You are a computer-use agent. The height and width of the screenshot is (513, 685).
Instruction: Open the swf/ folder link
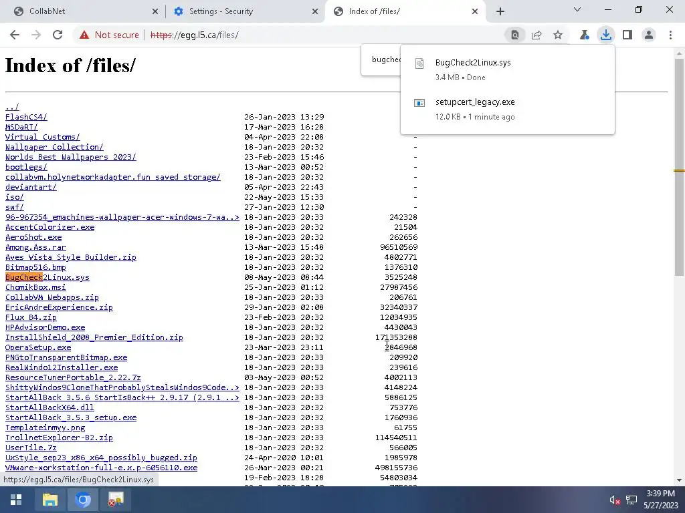[15, 207]
